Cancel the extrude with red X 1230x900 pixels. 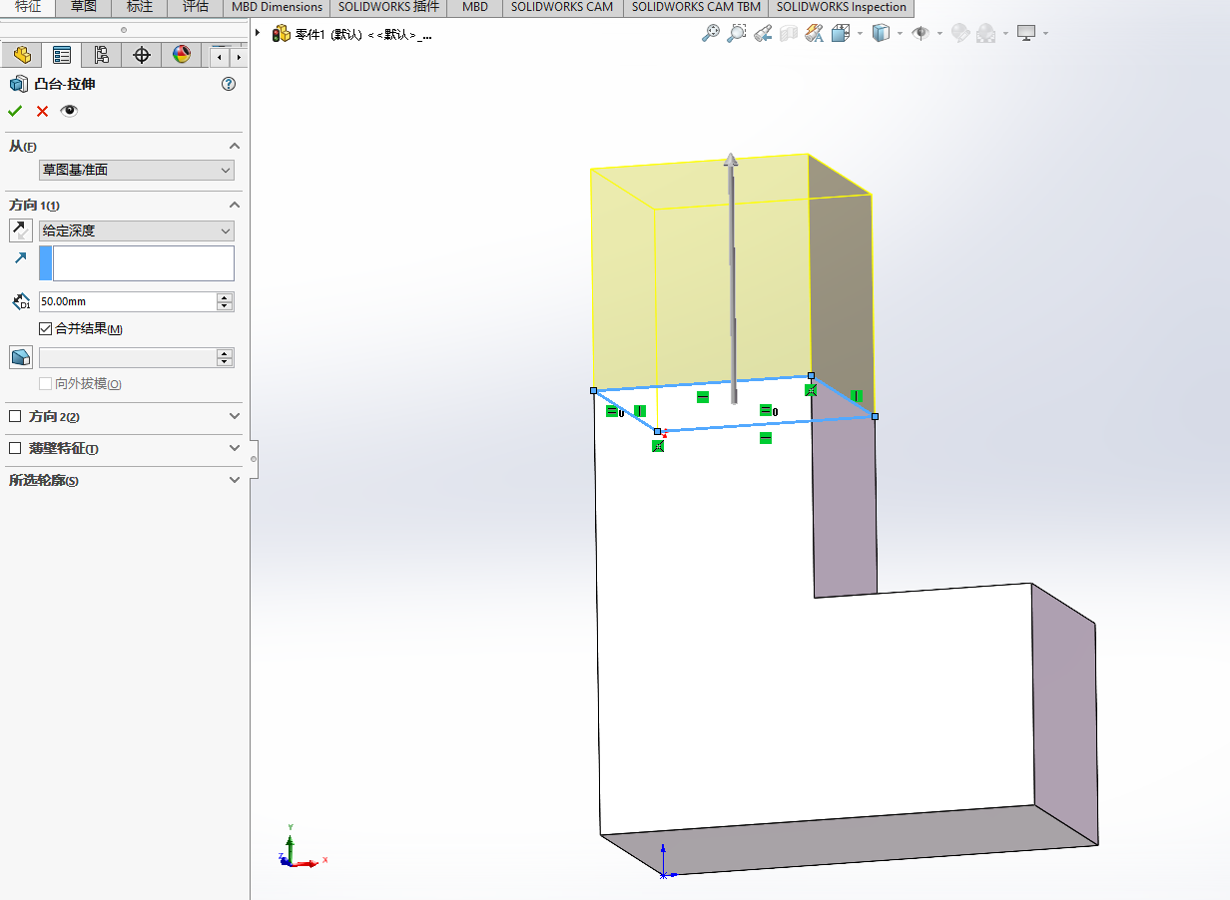tap(42, 111)
